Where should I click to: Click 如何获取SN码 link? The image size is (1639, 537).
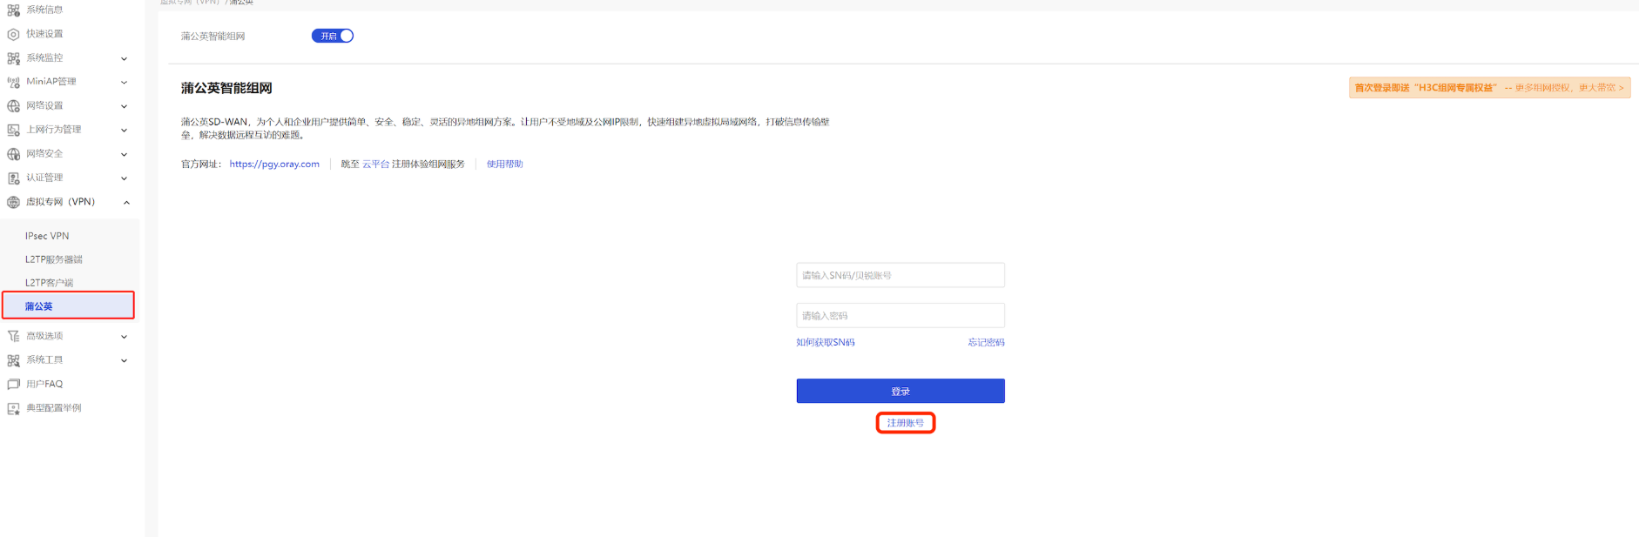point(826,342)
